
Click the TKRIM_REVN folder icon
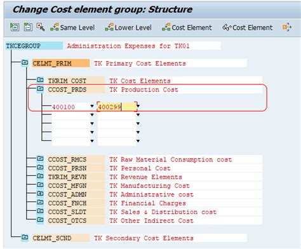tap(40, 177)
